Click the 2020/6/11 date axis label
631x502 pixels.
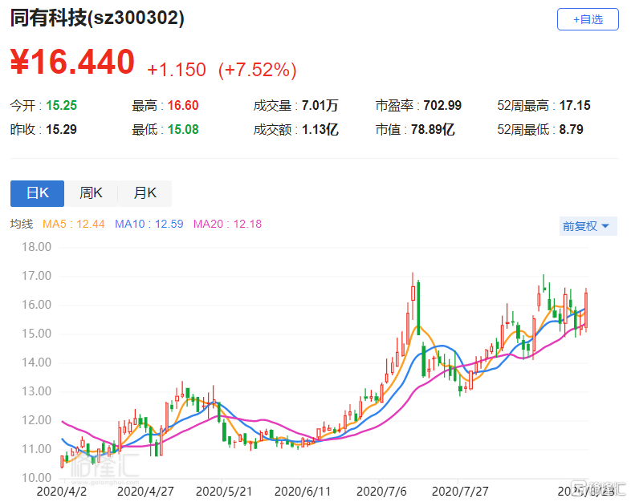click(302, 492)
